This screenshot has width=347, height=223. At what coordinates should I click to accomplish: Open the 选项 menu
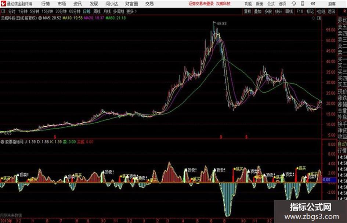[282, 4]
